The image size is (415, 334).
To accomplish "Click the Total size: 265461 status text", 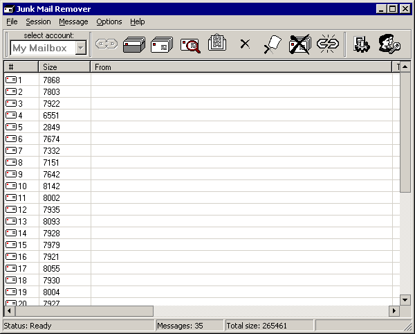I will click(x=257, y=326).
